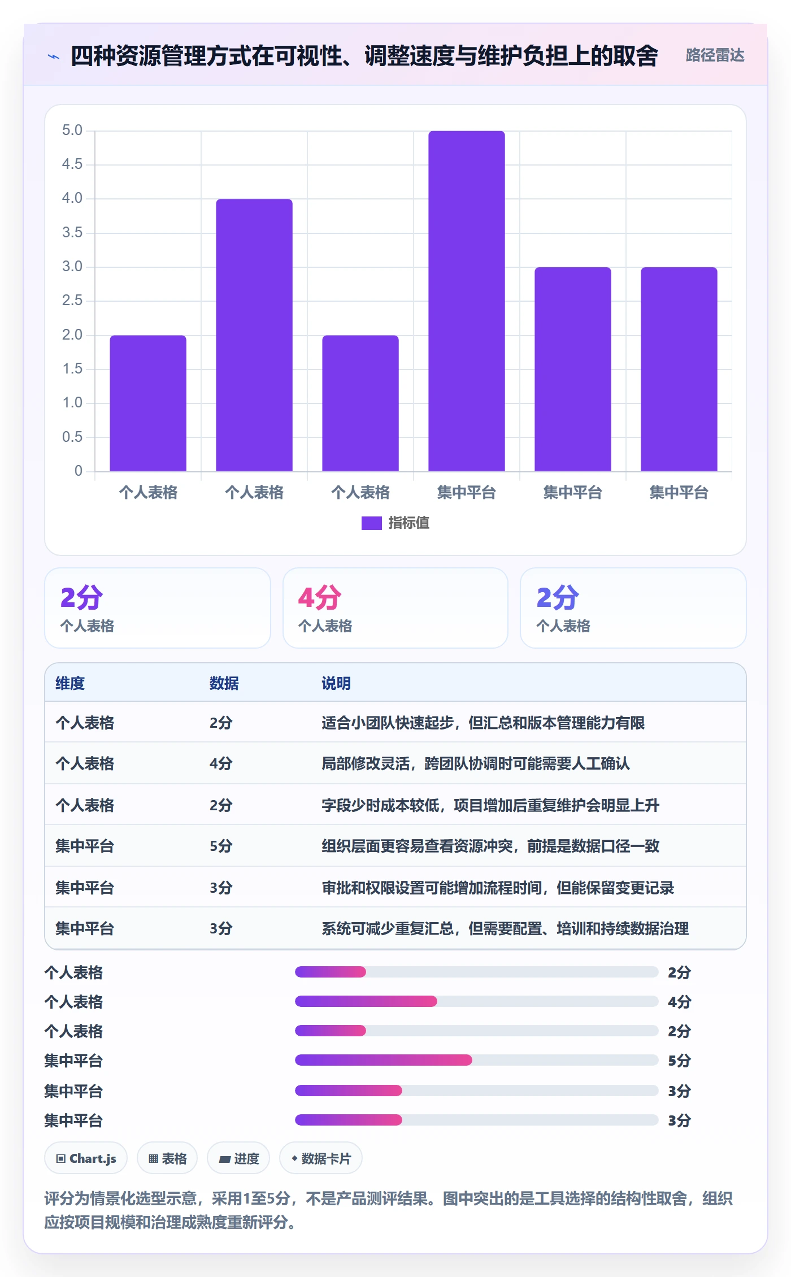Select the row 组织层面更容易查看资源冲突
791x1277 pixels.
point(395,845)
